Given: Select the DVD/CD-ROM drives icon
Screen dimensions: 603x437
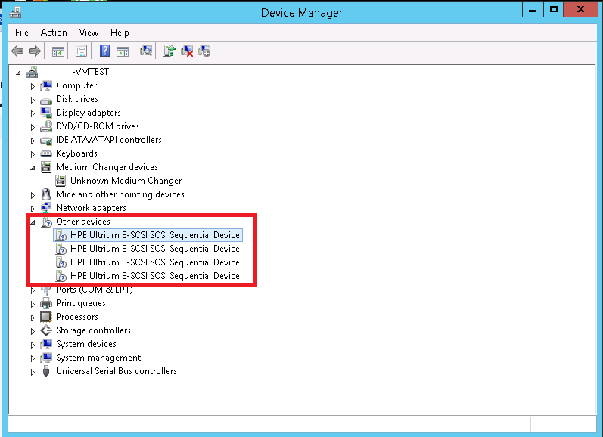Looking at the screenshot, I should (x=46, y=126).
